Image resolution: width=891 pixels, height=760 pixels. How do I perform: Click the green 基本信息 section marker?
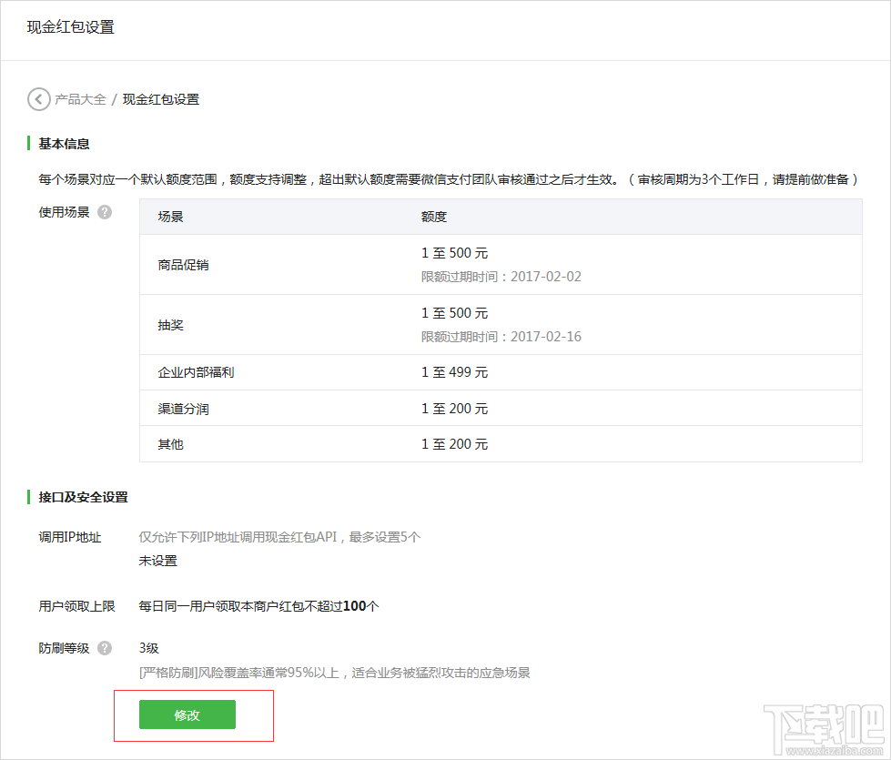(x=28, y=143)
